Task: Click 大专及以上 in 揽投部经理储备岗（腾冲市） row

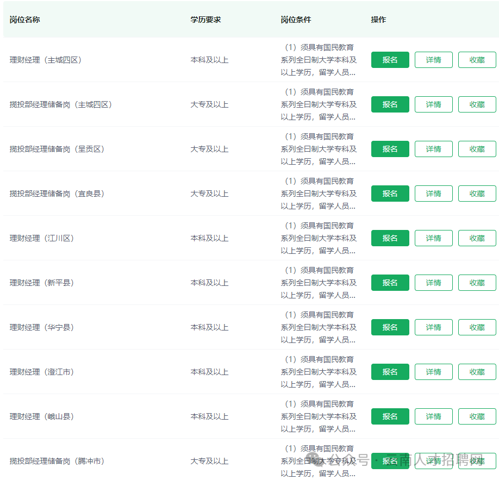Action: coord(209,461)
